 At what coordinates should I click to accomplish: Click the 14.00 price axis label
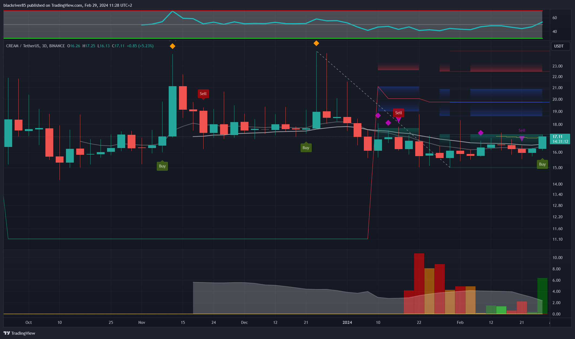tap(557, 184)
